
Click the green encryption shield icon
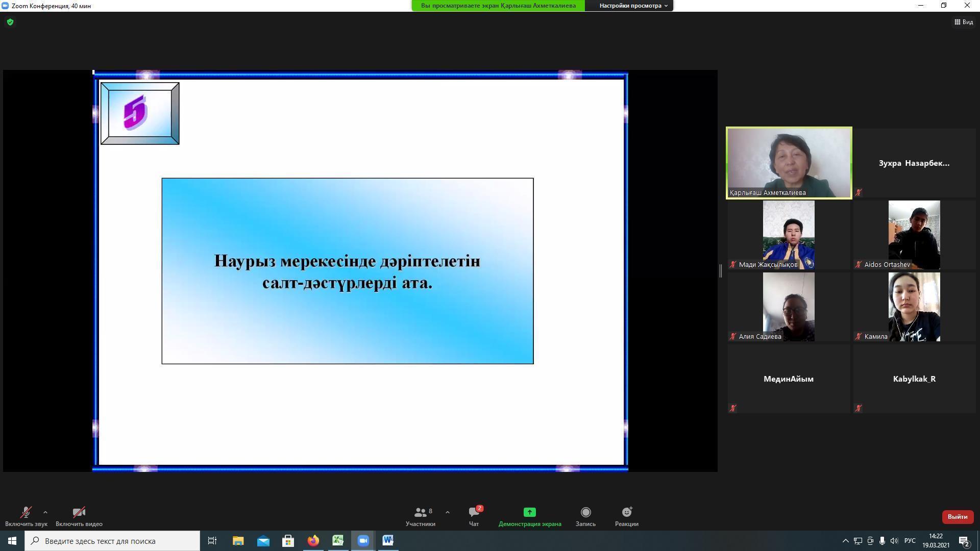(x=10, y=22)
